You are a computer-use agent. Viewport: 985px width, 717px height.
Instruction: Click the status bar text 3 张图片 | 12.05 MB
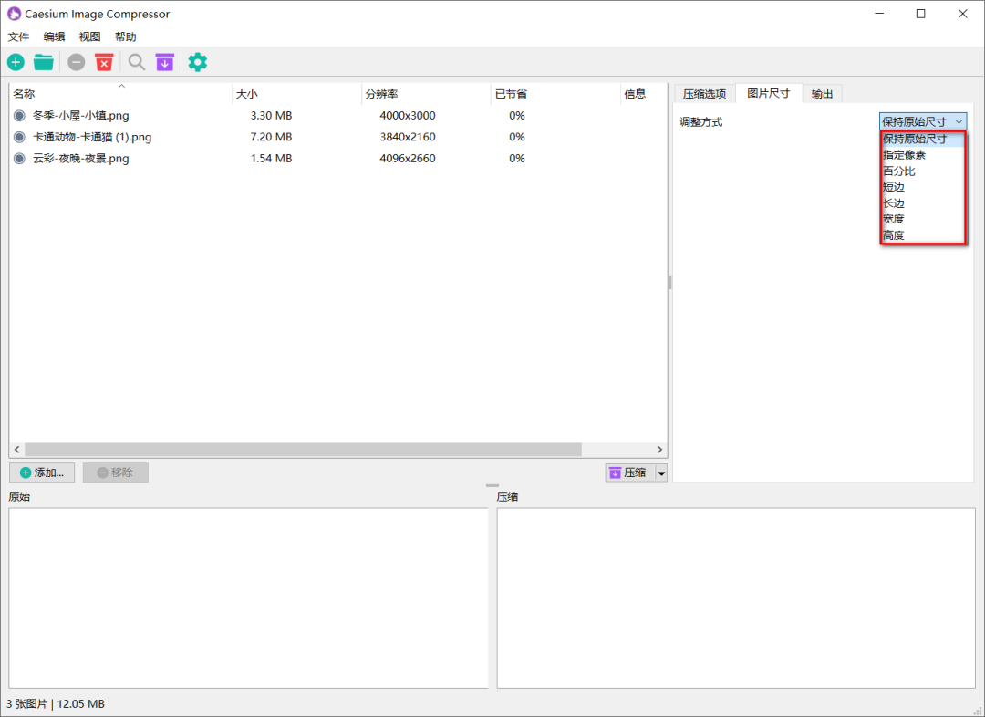coord(56,704)
